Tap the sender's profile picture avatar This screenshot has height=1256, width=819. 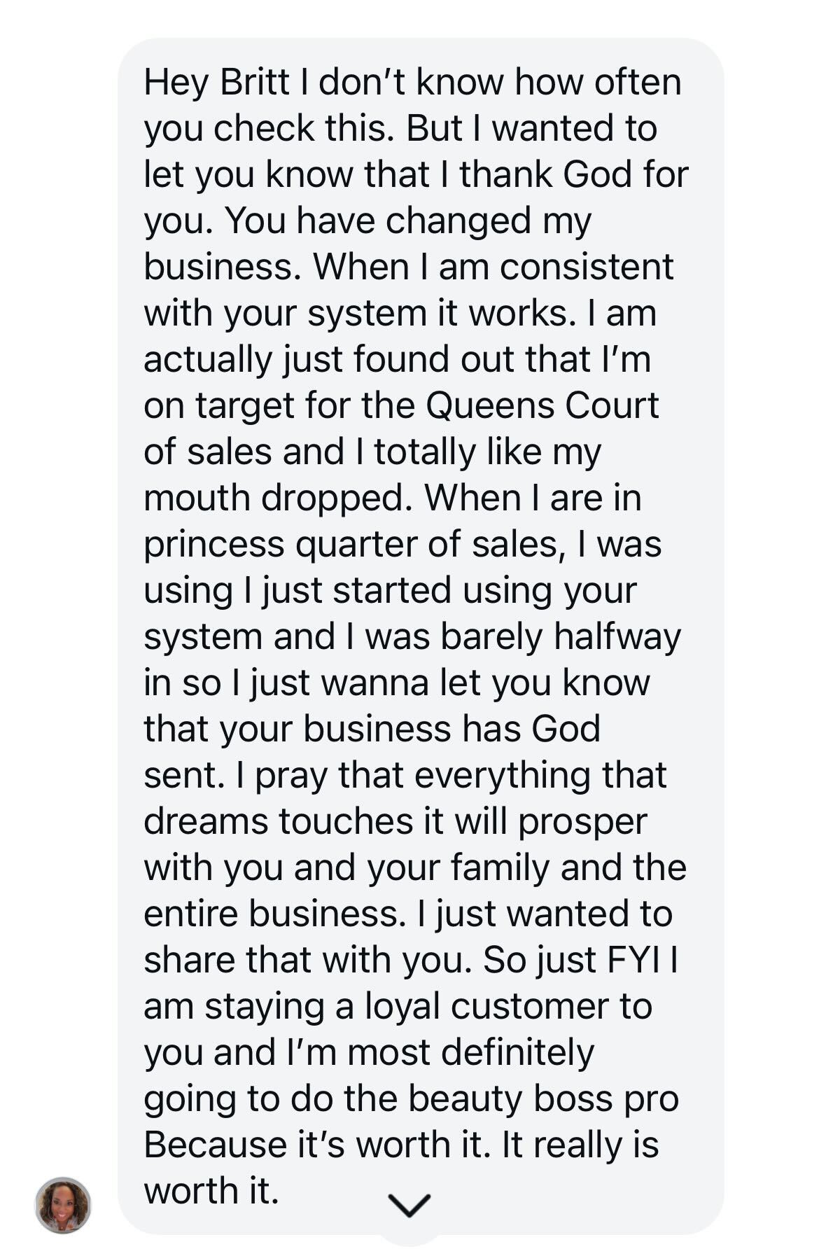click(x=63, y=1204)
